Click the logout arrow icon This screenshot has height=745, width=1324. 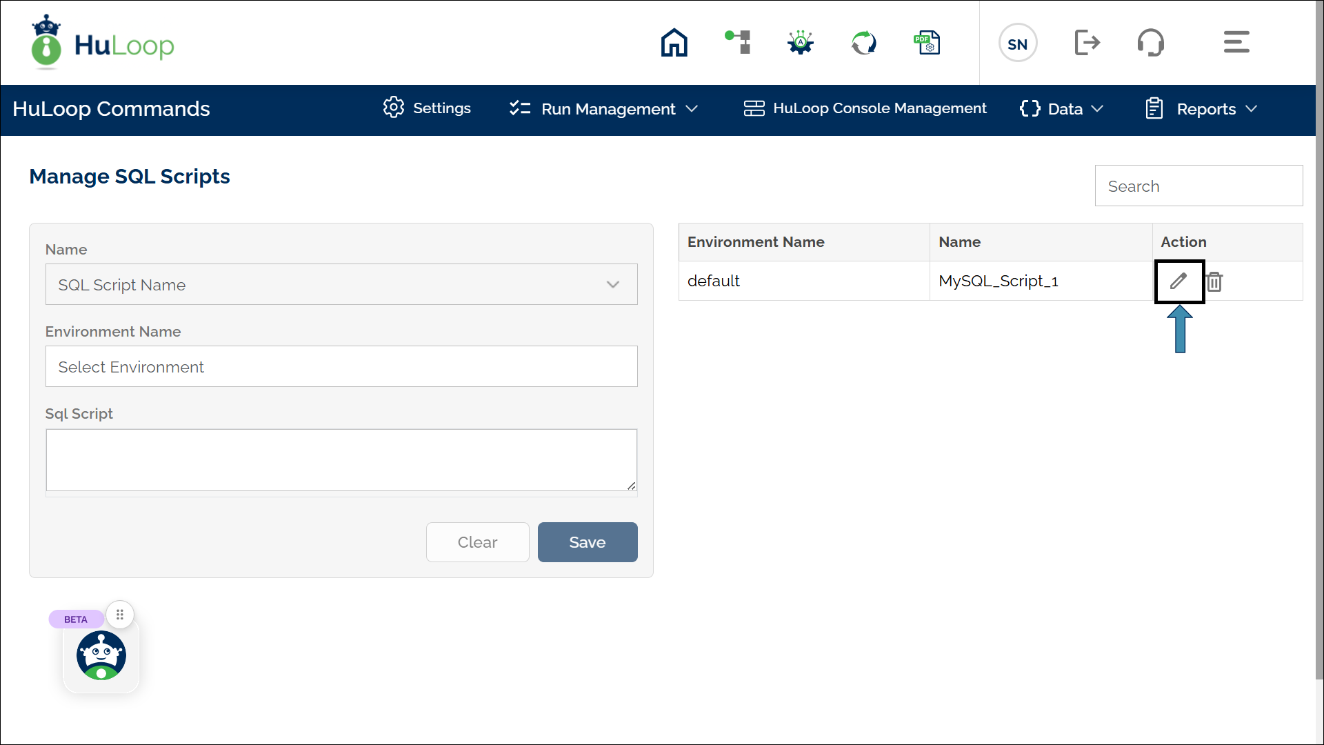1087,43
